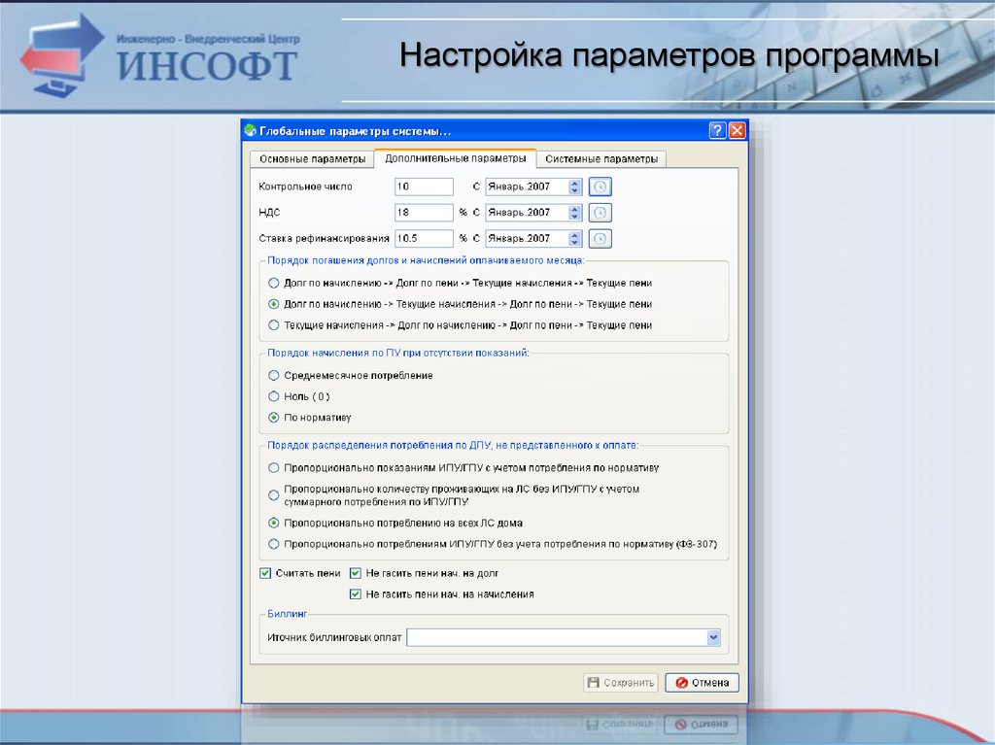Close the dialog with the red X button
The width and height of the screenshot is (995, 745).
(737, 131)
